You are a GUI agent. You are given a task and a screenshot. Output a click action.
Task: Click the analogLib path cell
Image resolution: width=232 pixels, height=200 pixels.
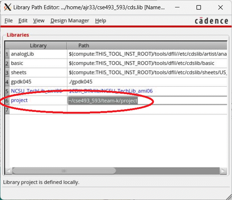pyautogui.click(x=147, y=54)
